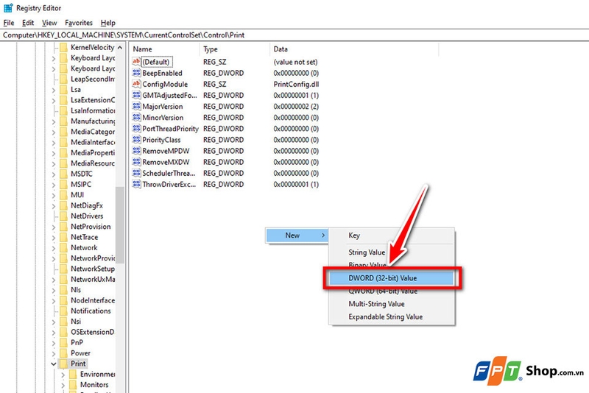Select the KernelVelocity key in the tree

93,47
